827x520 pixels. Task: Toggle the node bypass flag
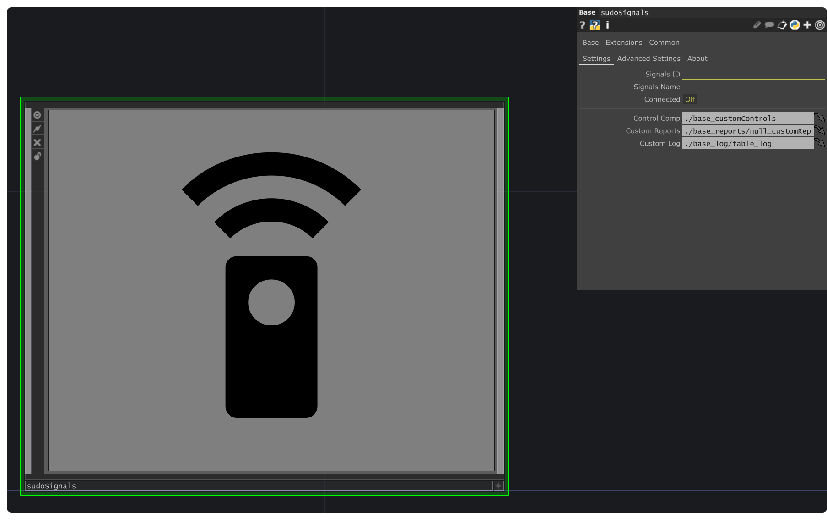(38, 129)
